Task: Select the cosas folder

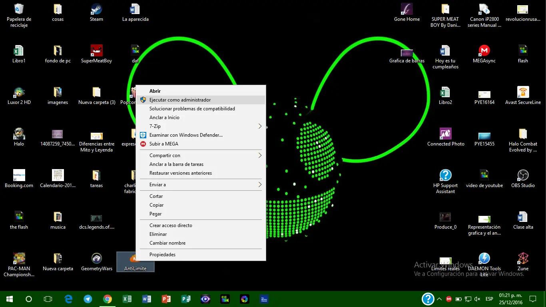Action: click(x=58, y=13)
